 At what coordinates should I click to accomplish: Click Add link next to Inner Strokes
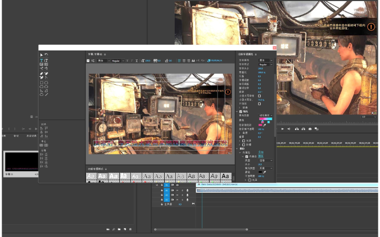click(x=261, y=152)
